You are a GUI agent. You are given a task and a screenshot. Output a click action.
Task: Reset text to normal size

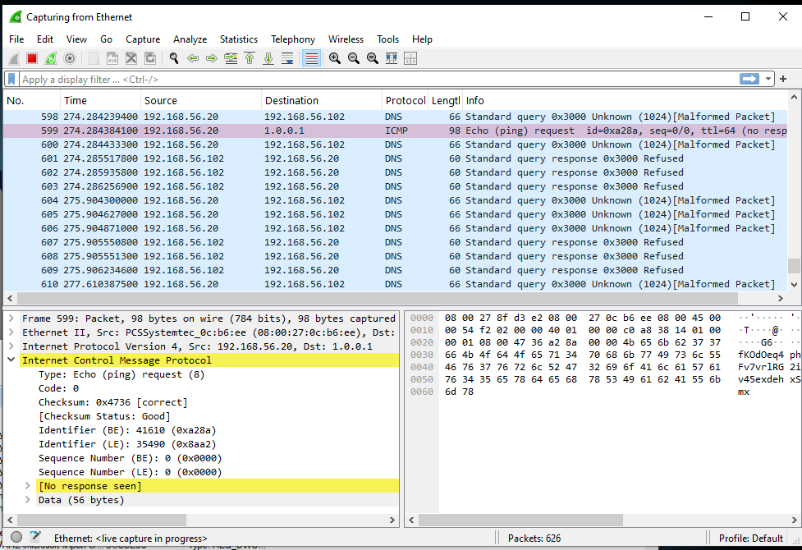pyautogui.click(x=373, y=58)
